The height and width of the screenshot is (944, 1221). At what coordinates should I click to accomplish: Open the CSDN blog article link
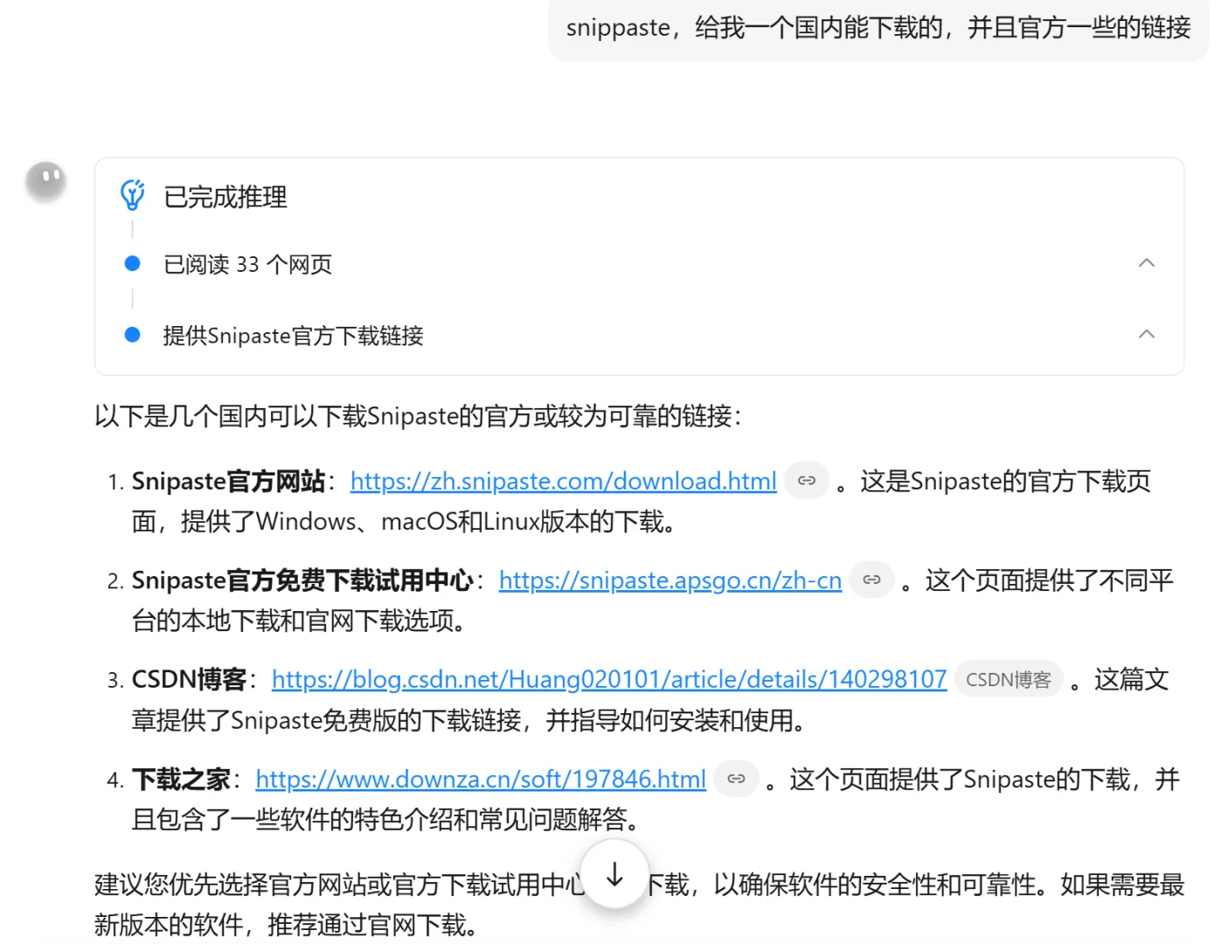pyautogui.click(x=608, y=679)
